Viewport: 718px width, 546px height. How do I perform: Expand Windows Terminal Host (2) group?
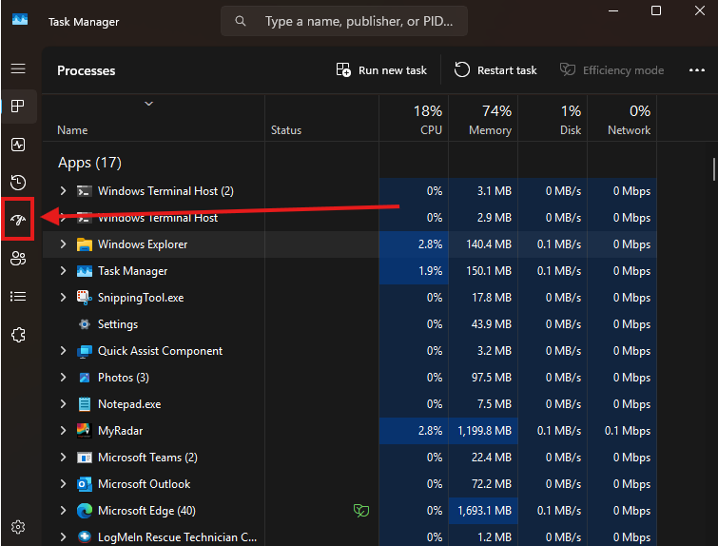[x=63, y=191]
